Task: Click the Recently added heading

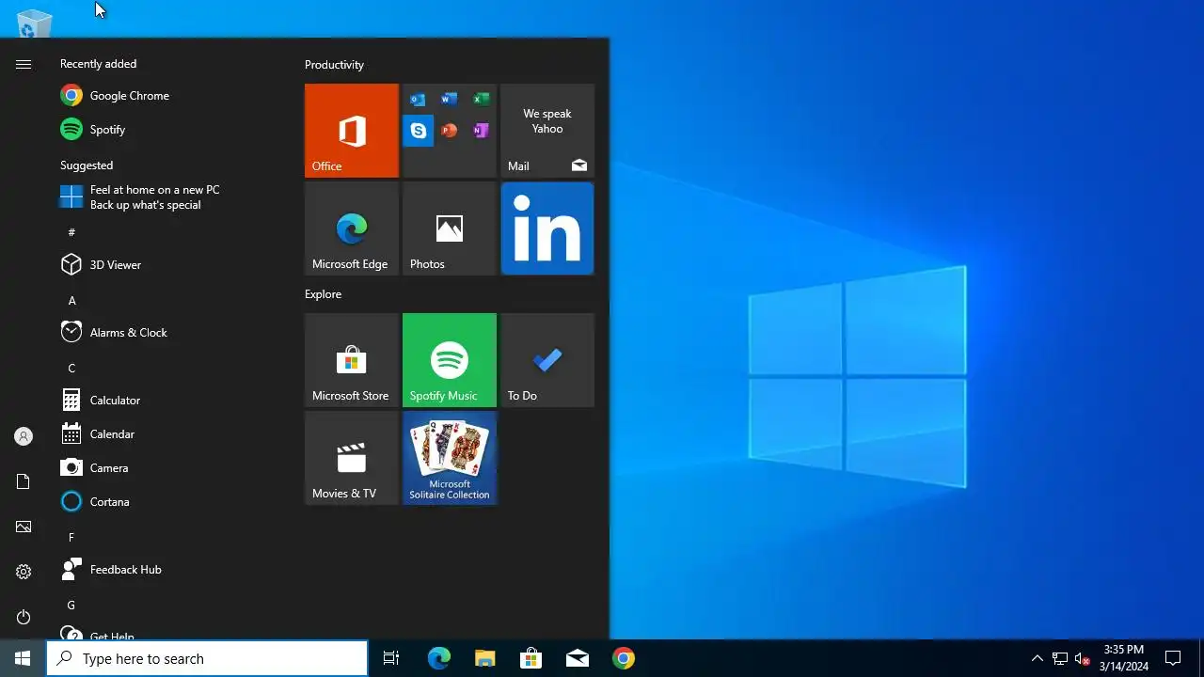Action: 98,64
